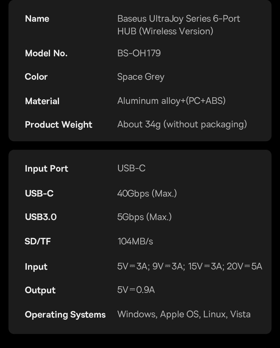Select the 40Gbps (Max.) speed value
Image resolution: width=280 pixels, height=348 pixels.
pos(147,193)
